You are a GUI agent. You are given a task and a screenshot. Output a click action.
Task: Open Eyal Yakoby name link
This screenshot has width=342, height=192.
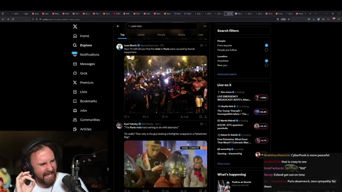tap(131, 124)
